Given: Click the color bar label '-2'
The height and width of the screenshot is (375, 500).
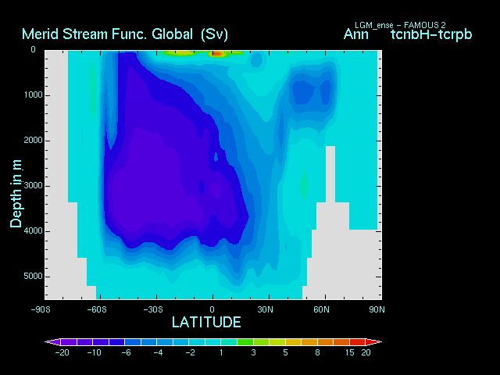Looking at the screenshot, I should [191, 352].
